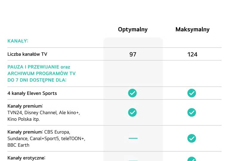The image size is (229, 161).
Task: Click the Optymalny checkmark for Eleven Sports
Action: point(132,93)
